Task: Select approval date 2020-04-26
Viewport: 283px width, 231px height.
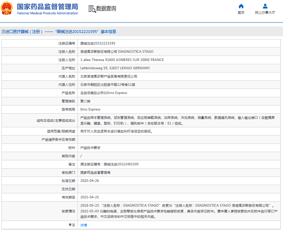Action: (x=89, y=181)
